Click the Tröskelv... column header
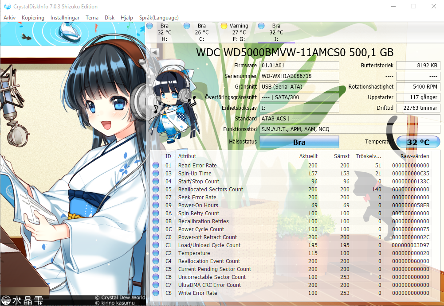The width and height of the screenshot is (444, 306). tap(368, 156)
